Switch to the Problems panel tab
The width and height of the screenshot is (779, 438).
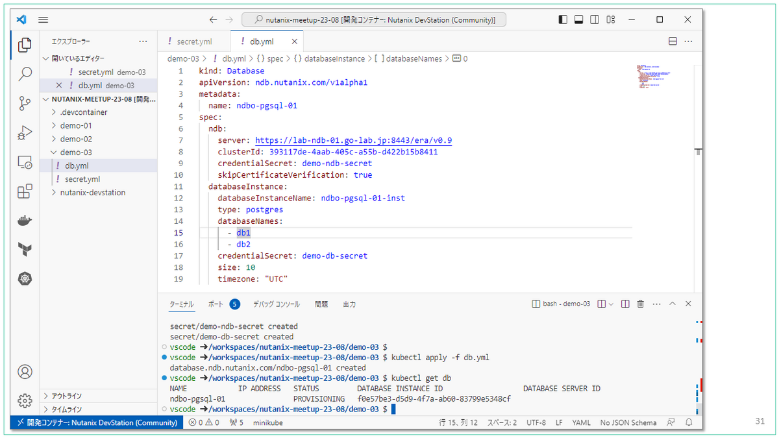click(x=321, y=304)
